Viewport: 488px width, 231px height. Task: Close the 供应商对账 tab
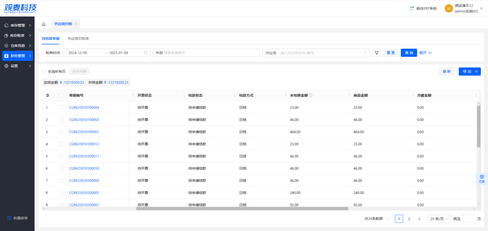tap(76, 24)
